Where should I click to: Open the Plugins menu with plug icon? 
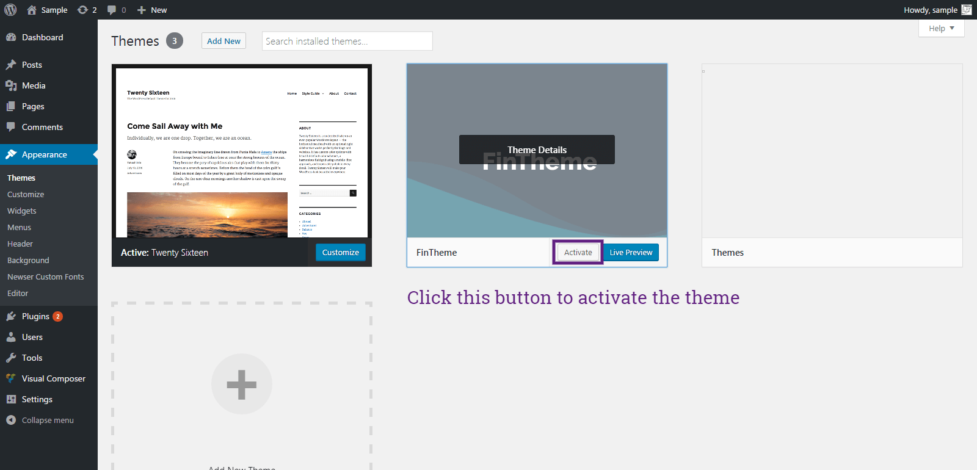coord(11,316)
